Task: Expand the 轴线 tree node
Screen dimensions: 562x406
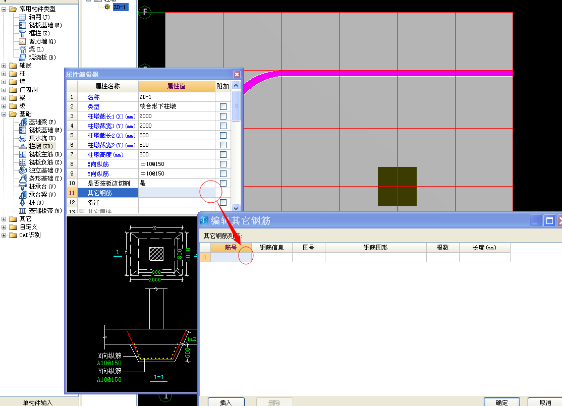Action: coord(4,66)
